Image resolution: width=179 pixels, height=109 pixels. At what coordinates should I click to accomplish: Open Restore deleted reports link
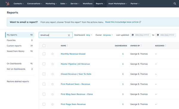pos(18,82)
